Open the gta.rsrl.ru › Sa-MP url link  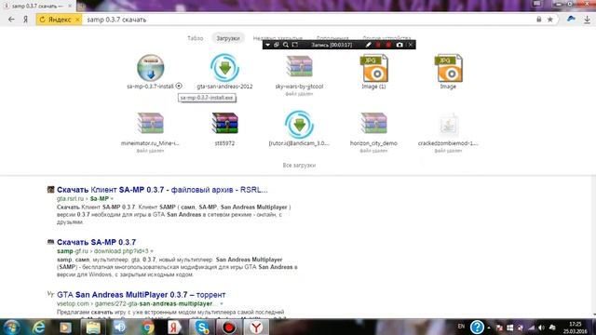(x=83, y=198)
